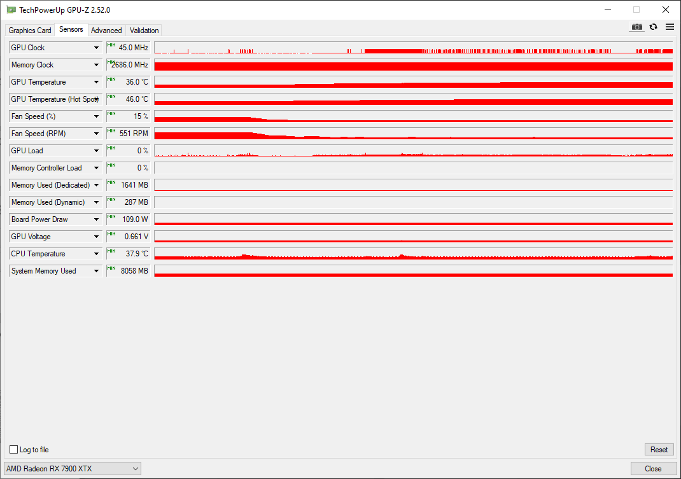The width and height of the screenshot is (681, 479).
Task: Click the GPU-Z app icon in title bar
Action: click(11, 10)
